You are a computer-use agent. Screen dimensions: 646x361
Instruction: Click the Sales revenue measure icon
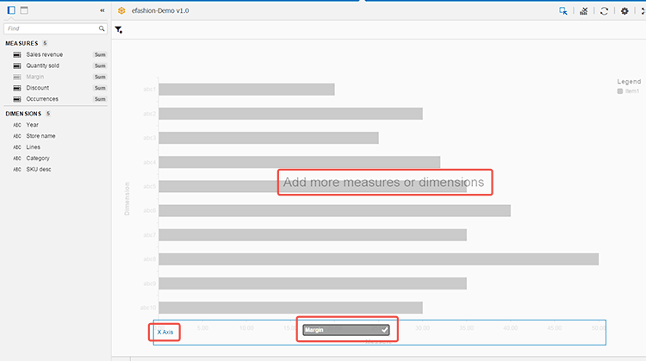pyautogui.click(x=17, y=54)
